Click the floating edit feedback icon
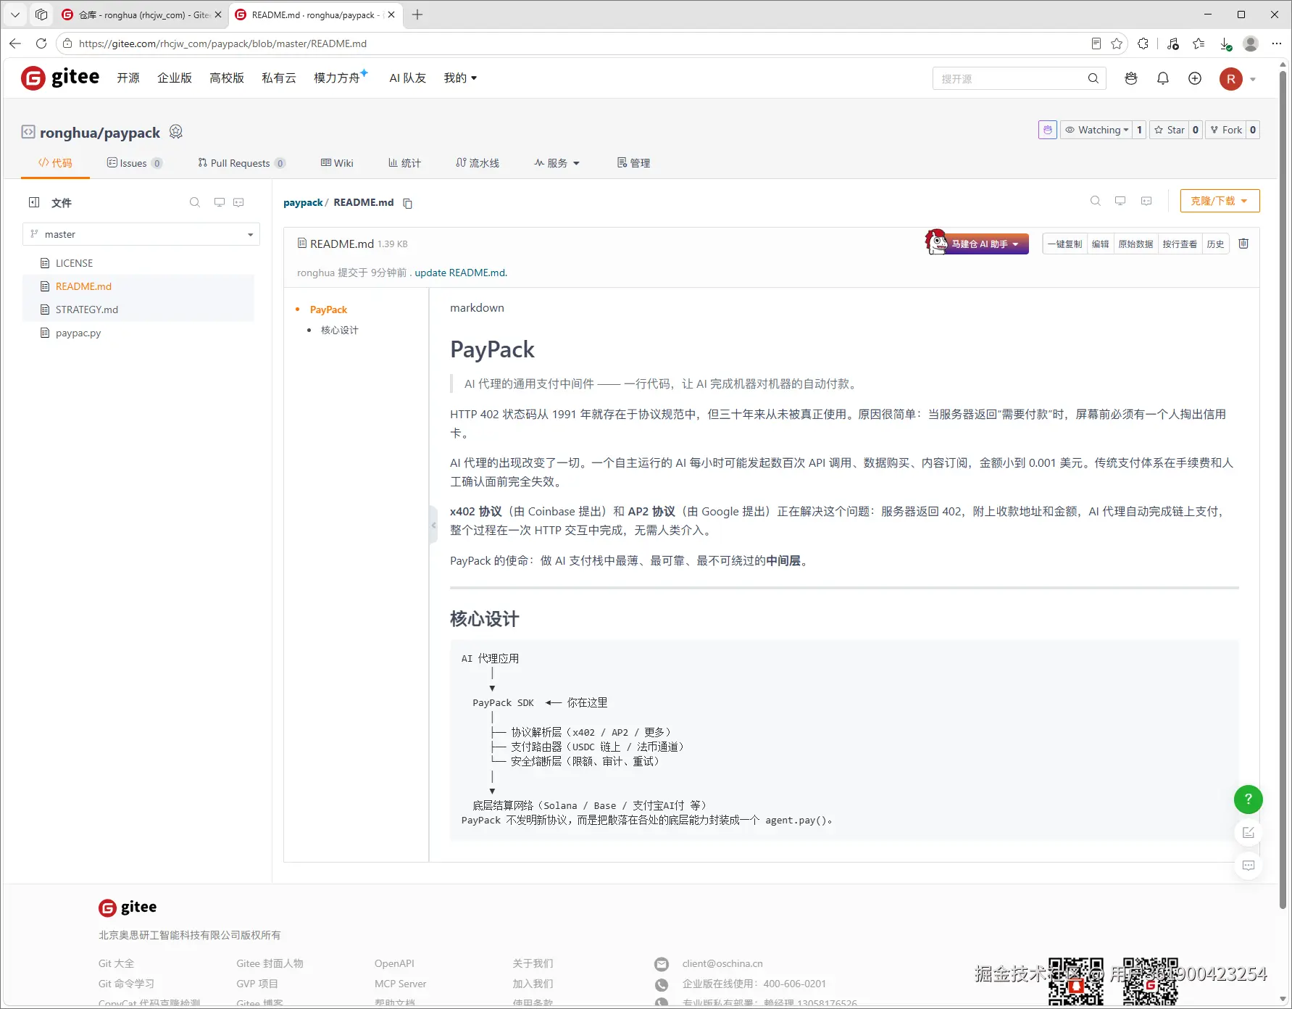Viewport: 1292px width, 1009px height. [x=1249, y=832]
